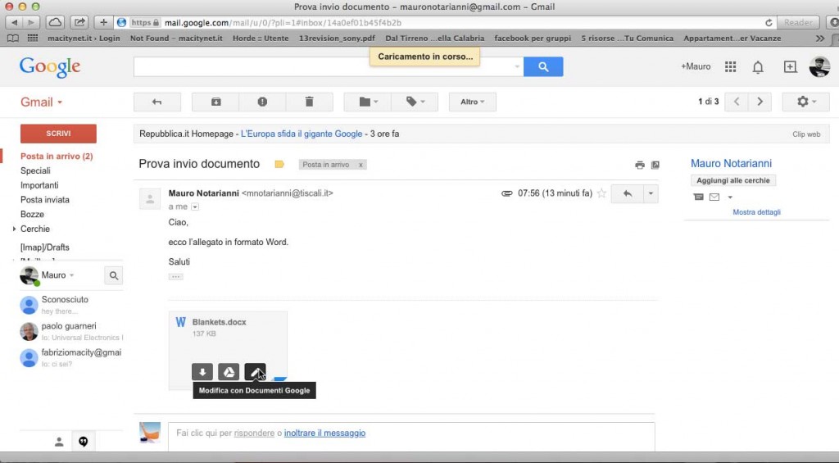839x463 pixels.
Task: Open Posta in arrivo folder
Action: [57, 157]
